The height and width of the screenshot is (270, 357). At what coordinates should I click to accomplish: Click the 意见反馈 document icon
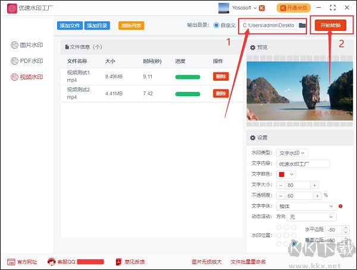pyautogui.click(x=119, y=262)
